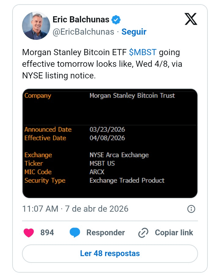
Task: Click the MSBT US ticker value in image
Action: click(x=102, y=163)
